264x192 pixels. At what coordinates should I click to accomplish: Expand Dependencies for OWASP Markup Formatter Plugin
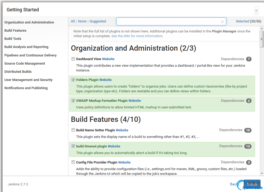click(236, 101)
